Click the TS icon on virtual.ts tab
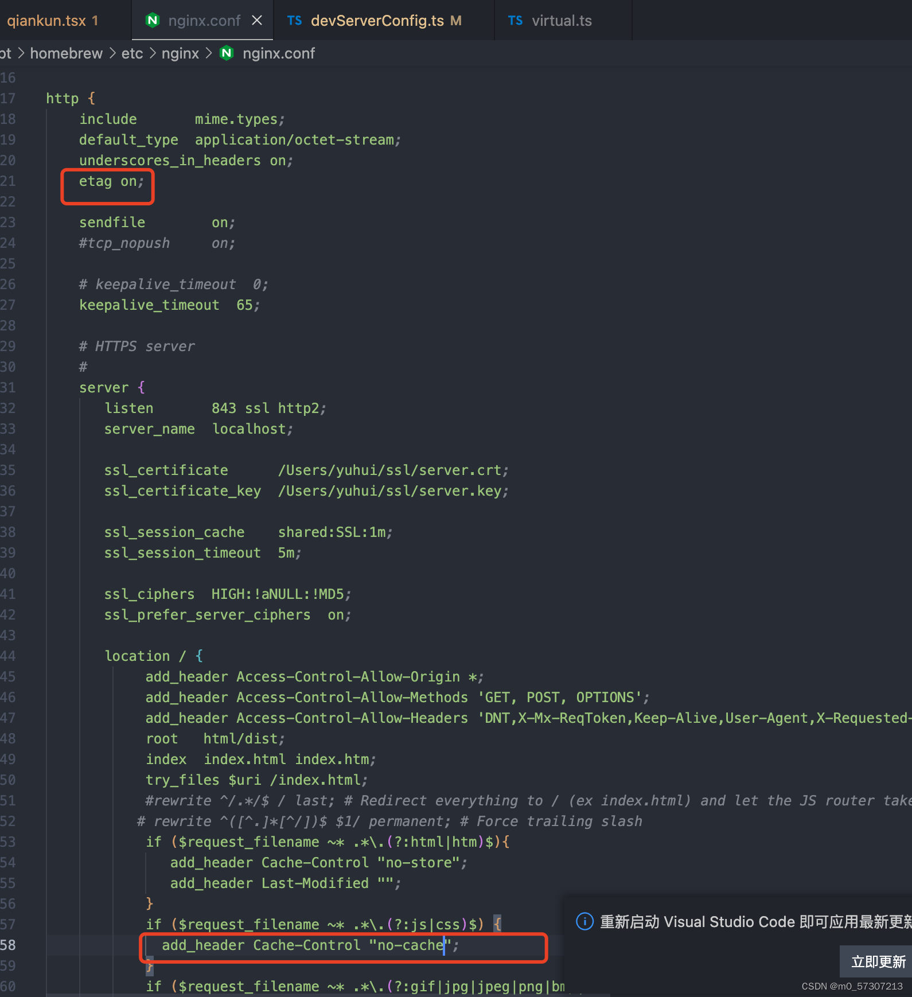912x997 pixels. (x=516, y=21)
